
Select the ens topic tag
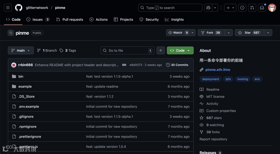[257, 79]
